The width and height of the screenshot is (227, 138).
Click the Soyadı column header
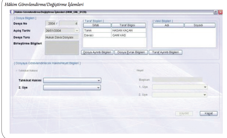[200, 25]
